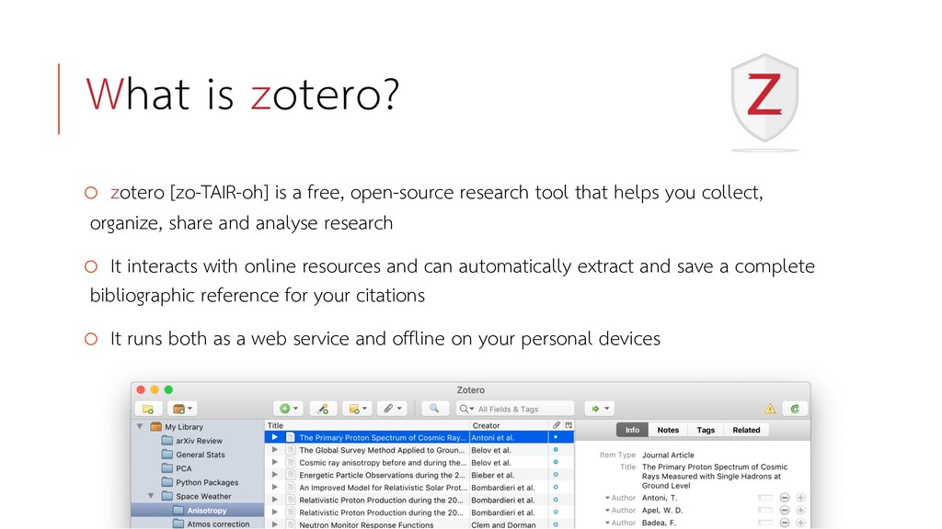Toggle name field mode for Badea, F.

coord(765,523)
